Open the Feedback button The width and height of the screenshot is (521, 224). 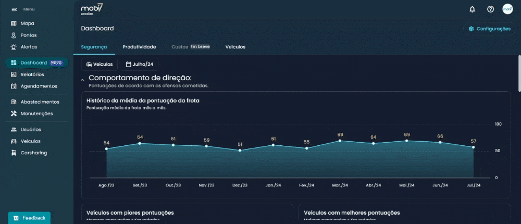click(x=30, y=218)
